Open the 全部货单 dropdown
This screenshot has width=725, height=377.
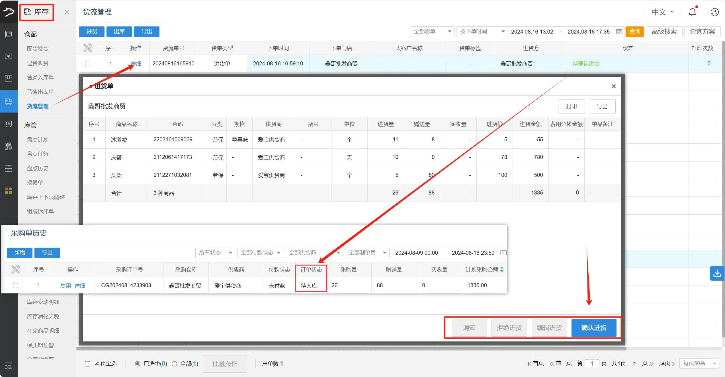(x=432, y=31)
